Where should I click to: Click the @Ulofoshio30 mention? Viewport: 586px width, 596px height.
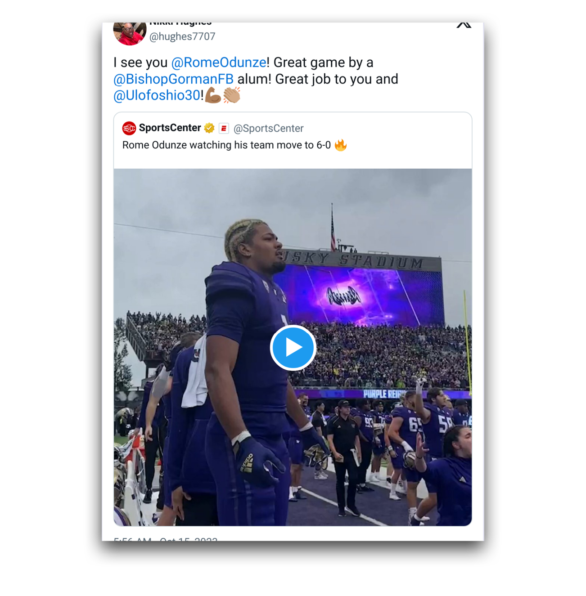157,95
